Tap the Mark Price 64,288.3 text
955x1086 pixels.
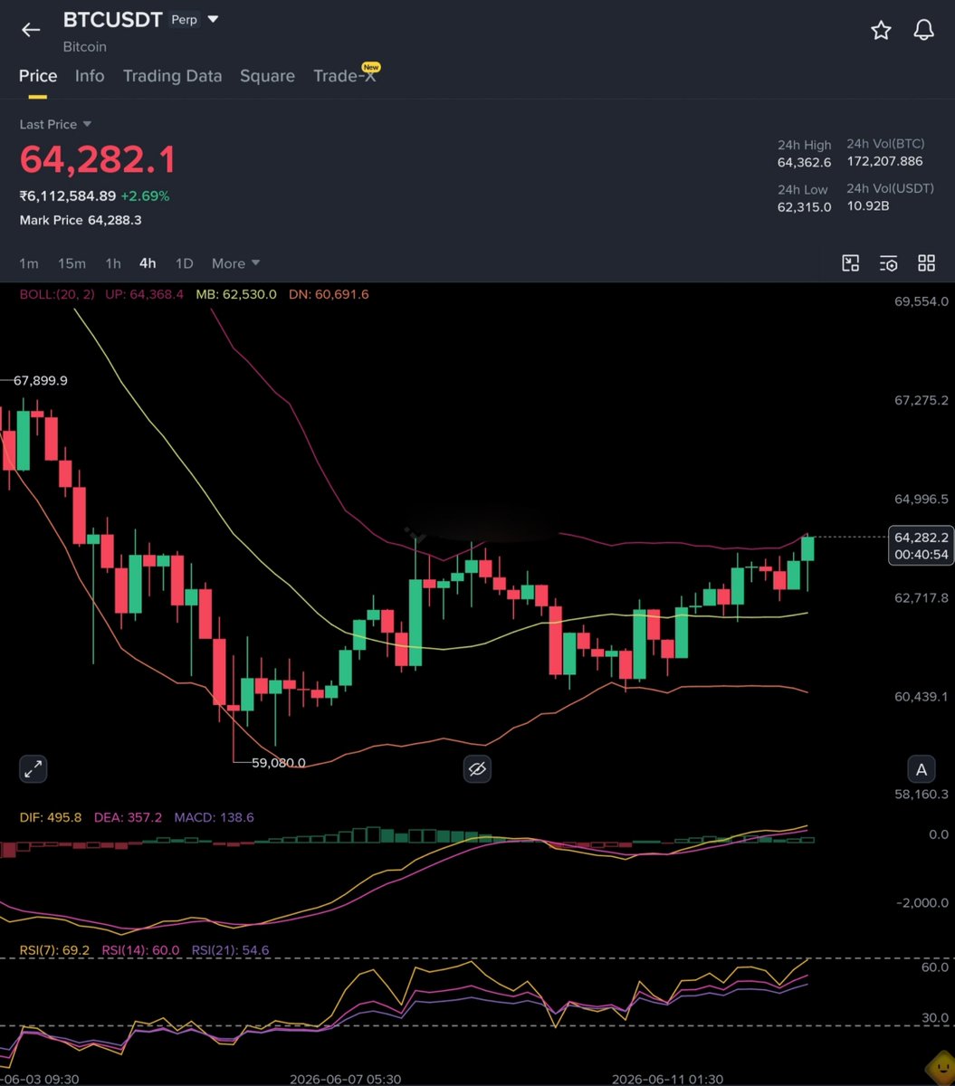pos(81,220)
